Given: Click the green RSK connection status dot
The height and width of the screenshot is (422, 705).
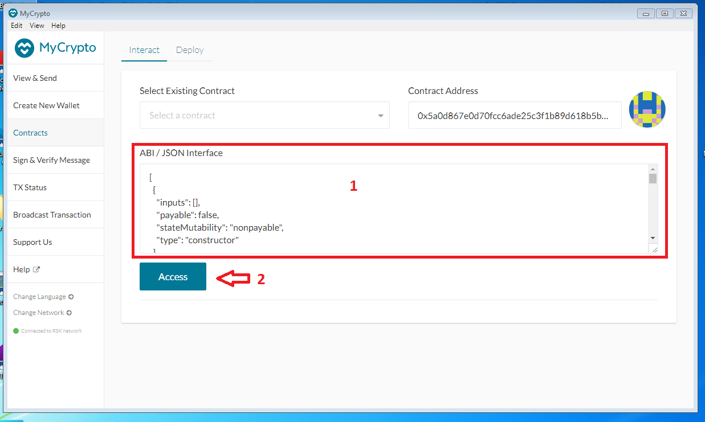Looking at the screenshot, I should click(16, 331).
